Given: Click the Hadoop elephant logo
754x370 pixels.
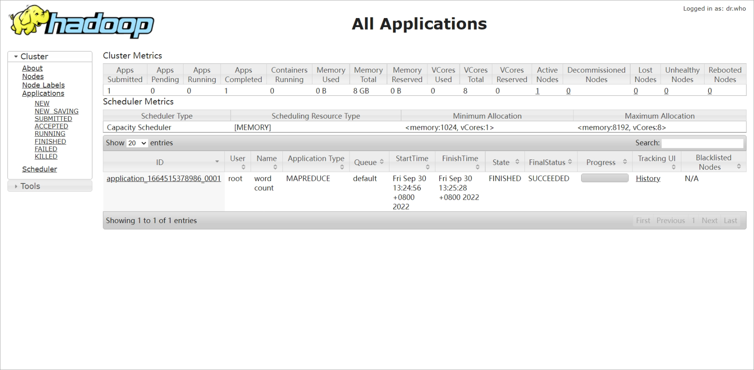Looking at the screenshot, I should [81, 21].
